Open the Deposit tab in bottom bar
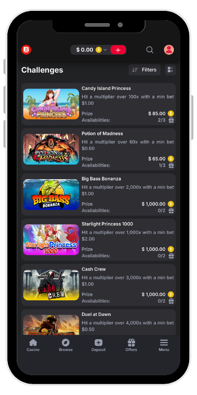 (98, 345)
